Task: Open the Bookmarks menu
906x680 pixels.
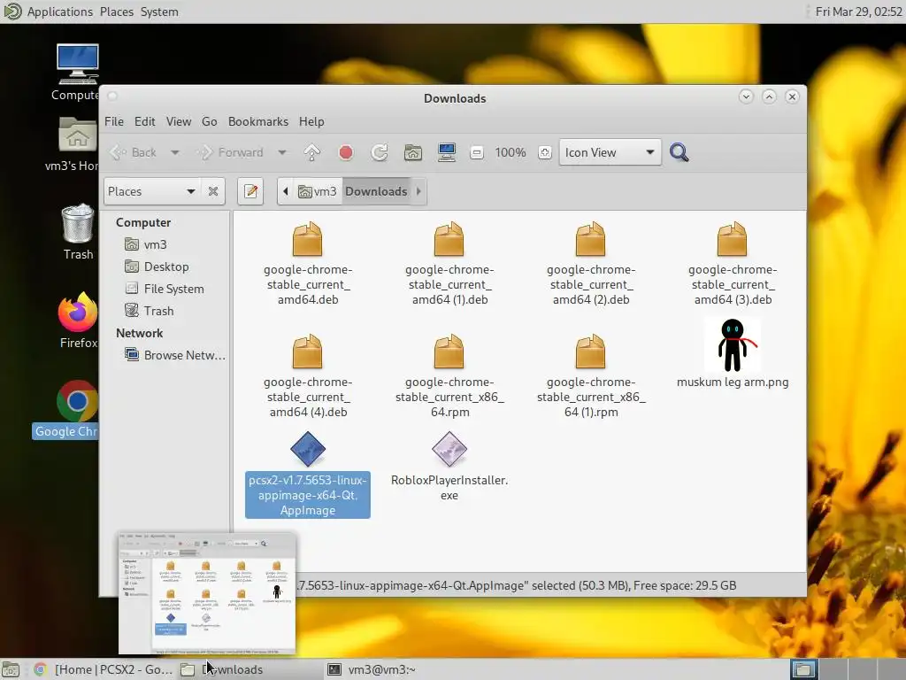Action: pyautogui.click(x=257, y=121)
